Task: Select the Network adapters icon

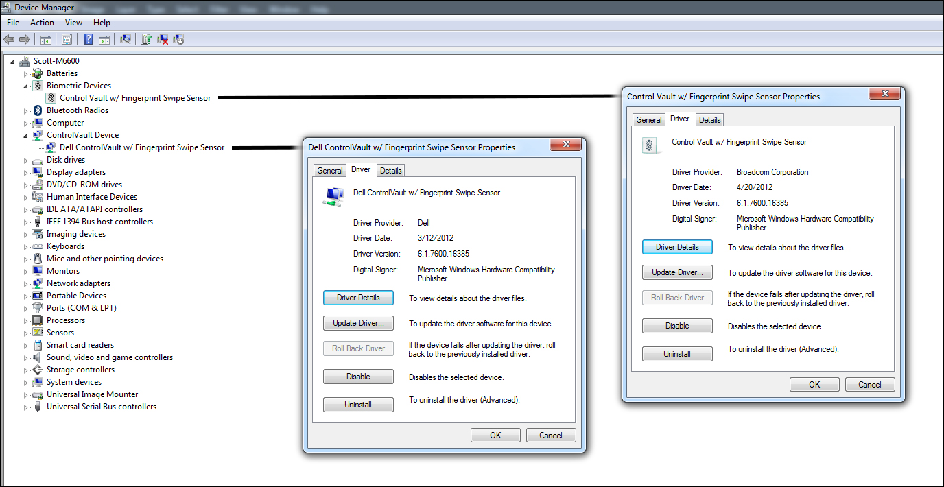Action: pos(38,283)
